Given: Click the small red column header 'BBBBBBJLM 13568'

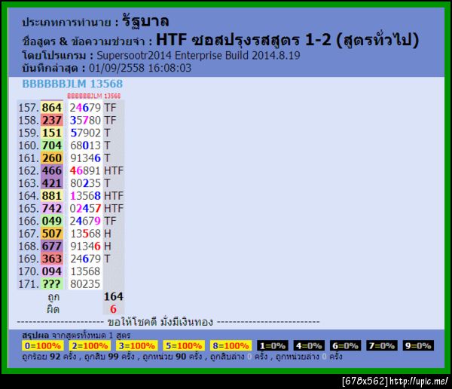Looking at the screenshot, I should pos(93,96).
